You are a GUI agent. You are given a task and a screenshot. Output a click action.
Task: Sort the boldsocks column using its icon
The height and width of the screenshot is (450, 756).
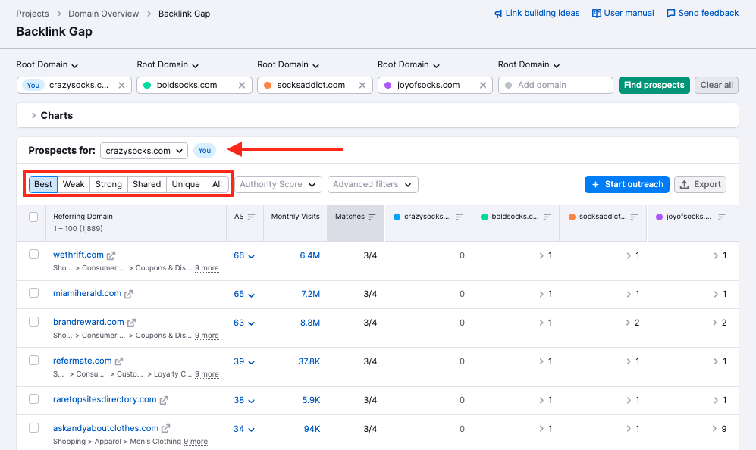[x=547, y=217]
